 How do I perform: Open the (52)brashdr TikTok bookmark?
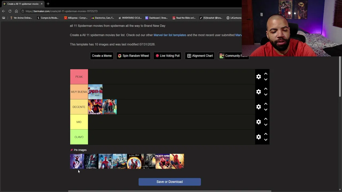(x=211, y=18)
